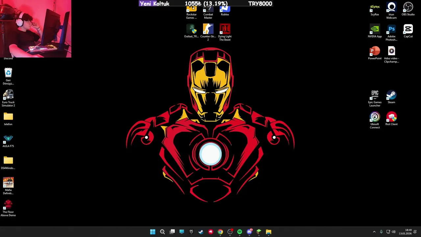
Task: Select the Adobe Photoshop shortcut
Action: [x=391, y=32]
